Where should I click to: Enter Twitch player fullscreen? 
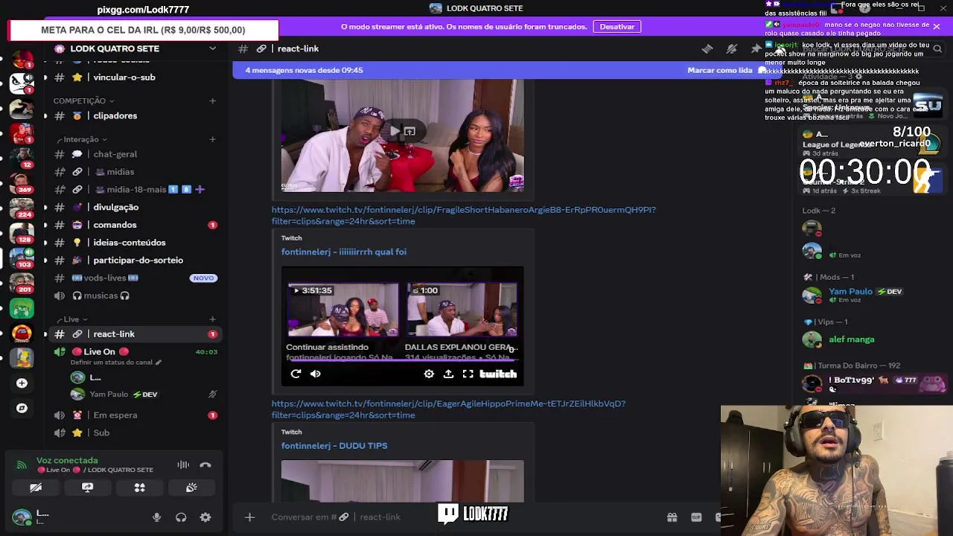[468, 374]
